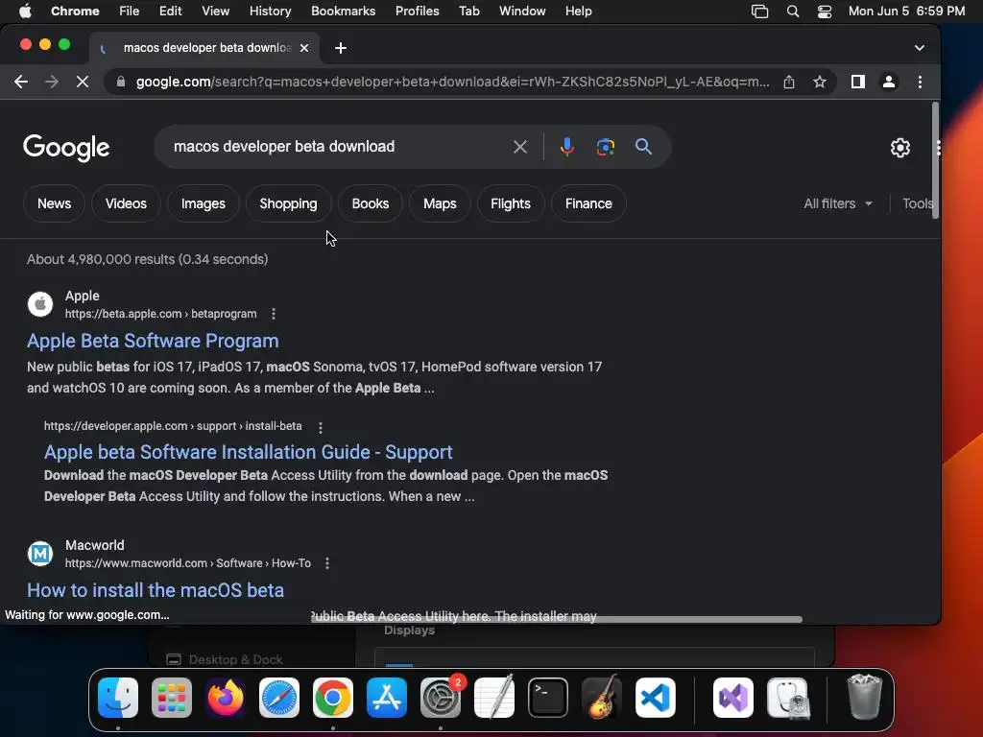This screenshot has width=983, height=737.
Task: Open more options for Macworld result
Action: (x=327, y=563)
